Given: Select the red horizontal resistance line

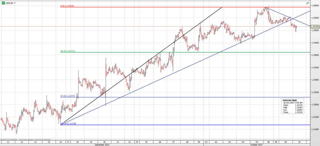Looking at the screenshot, I should pyautogui.click(x=156, y=7).
